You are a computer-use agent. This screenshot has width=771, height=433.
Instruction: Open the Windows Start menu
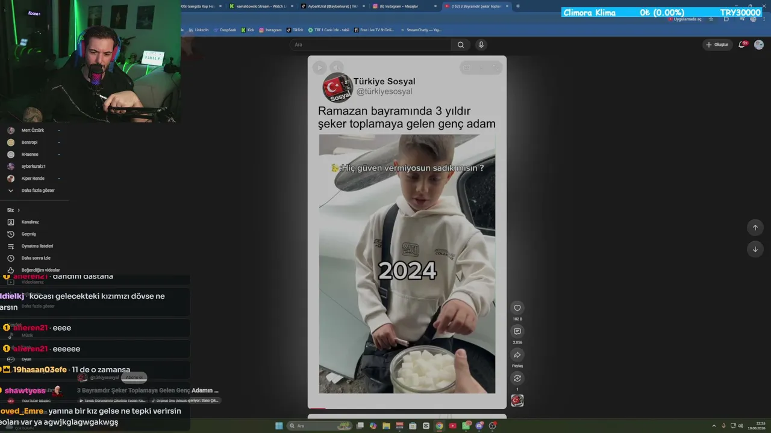[x=279, y=426]
